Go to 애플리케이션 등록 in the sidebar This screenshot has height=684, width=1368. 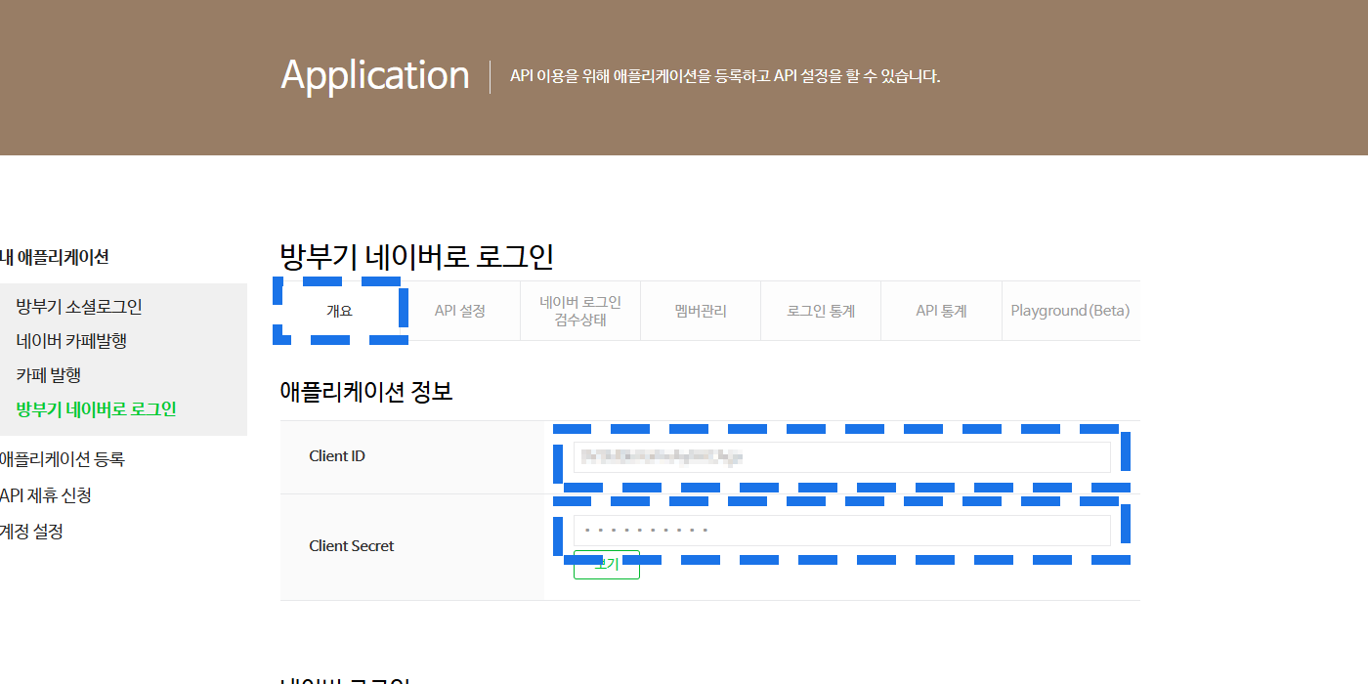click(x=62, y=459)
